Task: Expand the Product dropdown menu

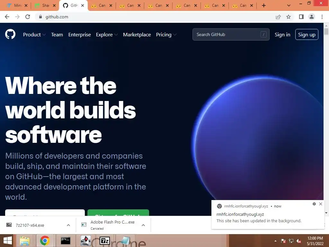Action: pos(34,35)
